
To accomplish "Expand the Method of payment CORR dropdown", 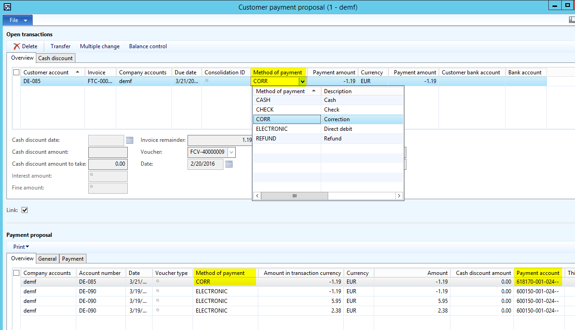I will point(302,82).
